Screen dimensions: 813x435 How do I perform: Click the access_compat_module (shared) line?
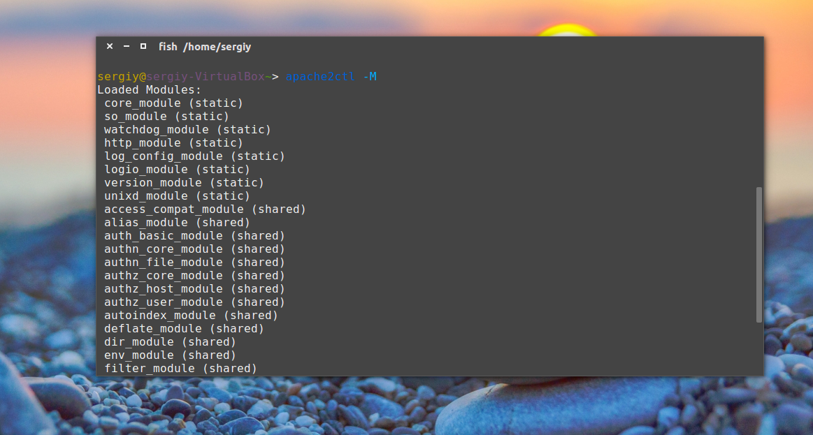[205, 209]
